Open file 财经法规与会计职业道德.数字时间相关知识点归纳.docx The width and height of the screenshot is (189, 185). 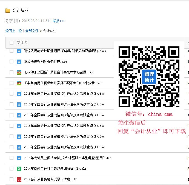(x=65, y=51)
